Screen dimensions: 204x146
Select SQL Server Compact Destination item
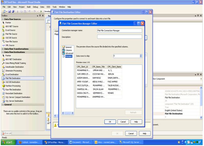coord(18,97)
